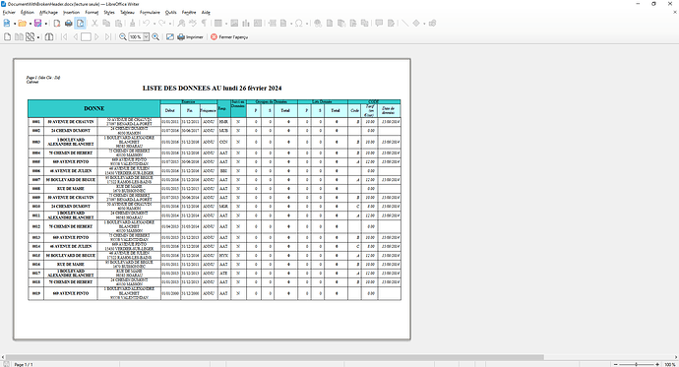
Task: Toggle the Show Draw Functions icon
Action: click(432, 24)
